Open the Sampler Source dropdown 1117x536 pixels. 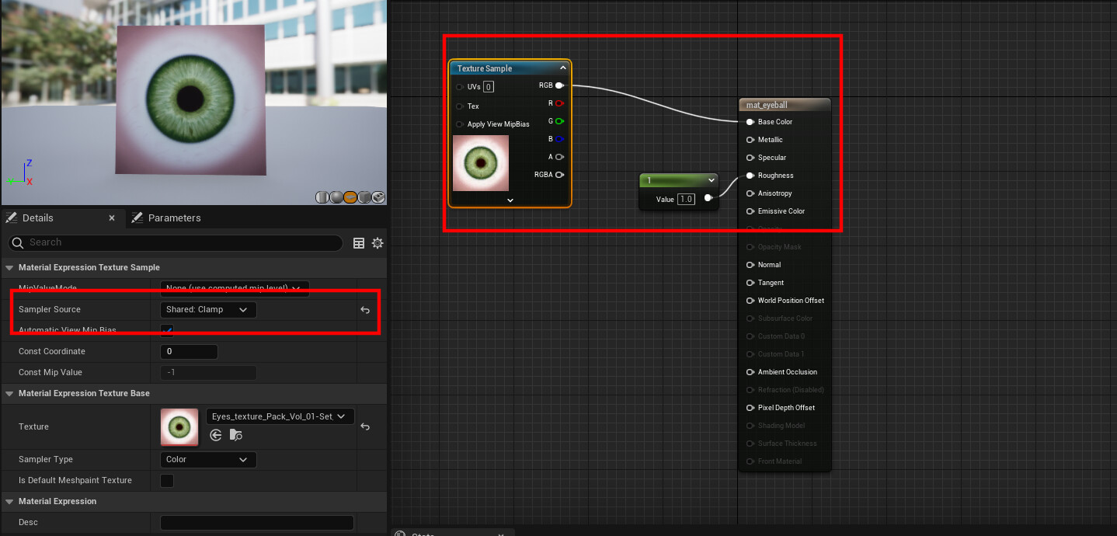coord(207,309)
